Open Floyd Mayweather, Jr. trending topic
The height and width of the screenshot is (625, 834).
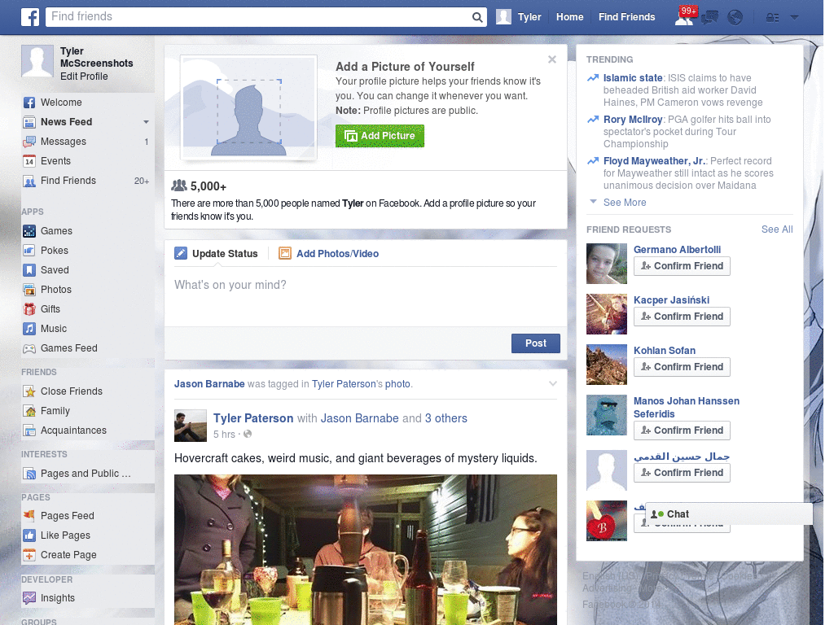pyautogui.click(x=654, y=161)
